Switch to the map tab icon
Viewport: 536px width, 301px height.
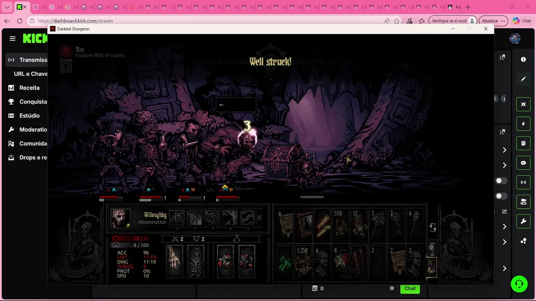tap(432, 248)
